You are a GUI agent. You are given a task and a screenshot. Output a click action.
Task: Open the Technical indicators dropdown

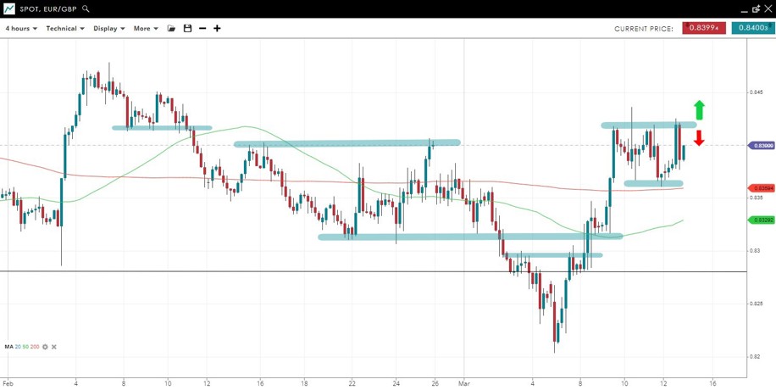65,28
